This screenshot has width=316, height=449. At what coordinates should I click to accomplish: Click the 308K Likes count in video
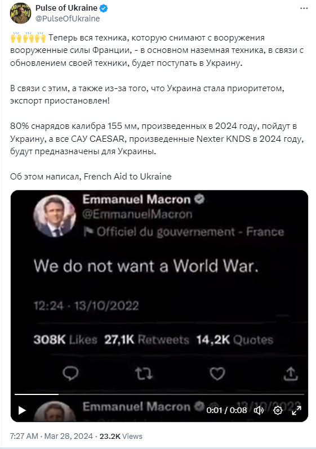point(65,340)
